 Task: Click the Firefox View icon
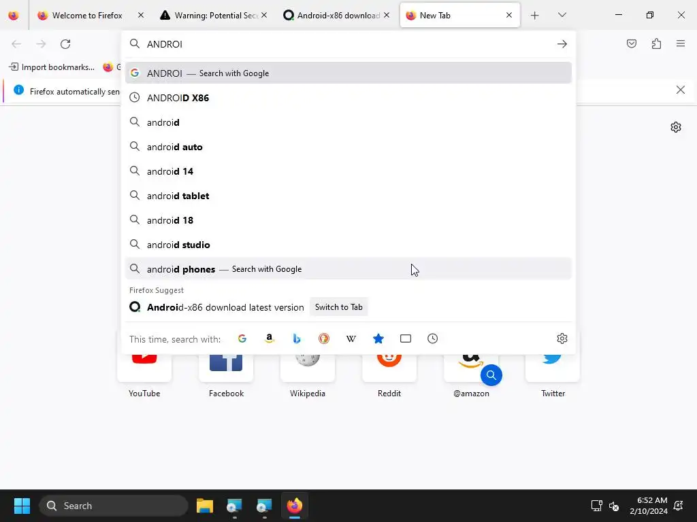coord(14,15)
